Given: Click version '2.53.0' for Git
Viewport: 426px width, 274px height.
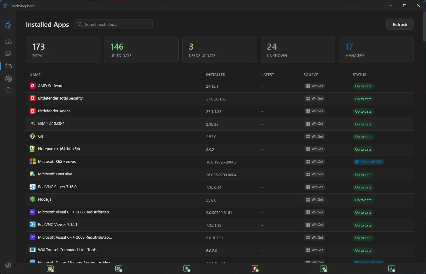Looking at the screenshot, I should (211, 137).
